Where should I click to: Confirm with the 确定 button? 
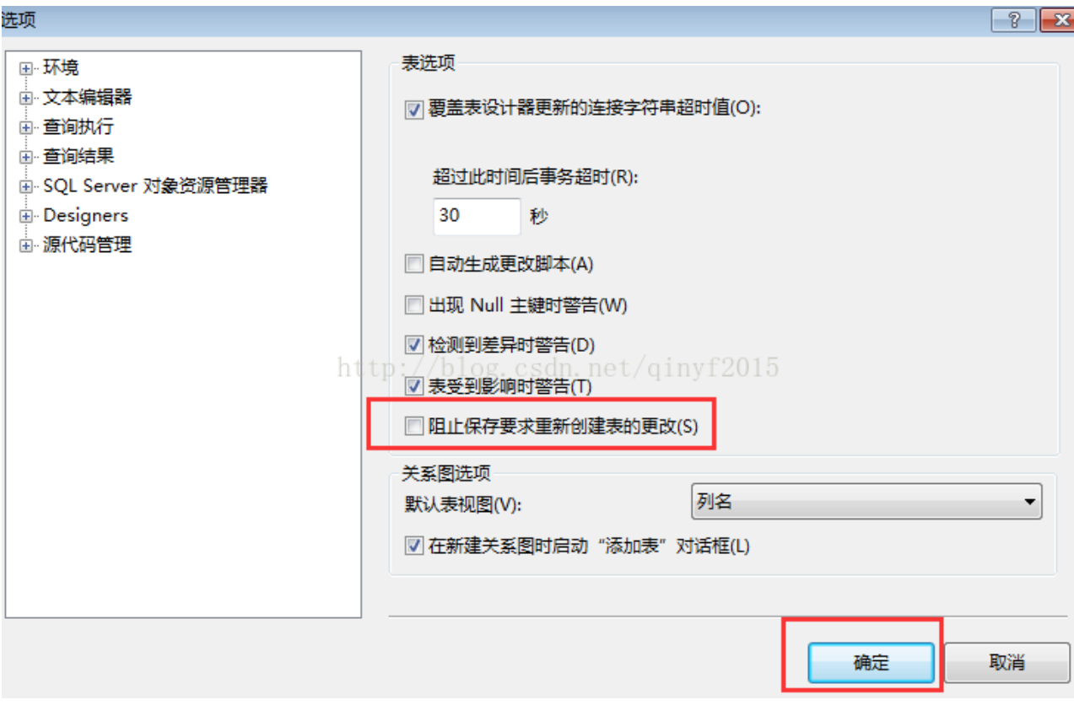click(871, 663)
